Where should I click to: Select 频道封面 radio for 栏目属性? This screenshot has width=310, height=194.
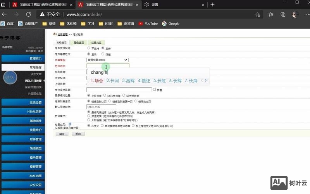(89, 116)
